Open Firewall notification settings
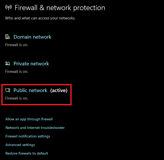The height and width of the screenshot is (160, 164). pos(28,136)
